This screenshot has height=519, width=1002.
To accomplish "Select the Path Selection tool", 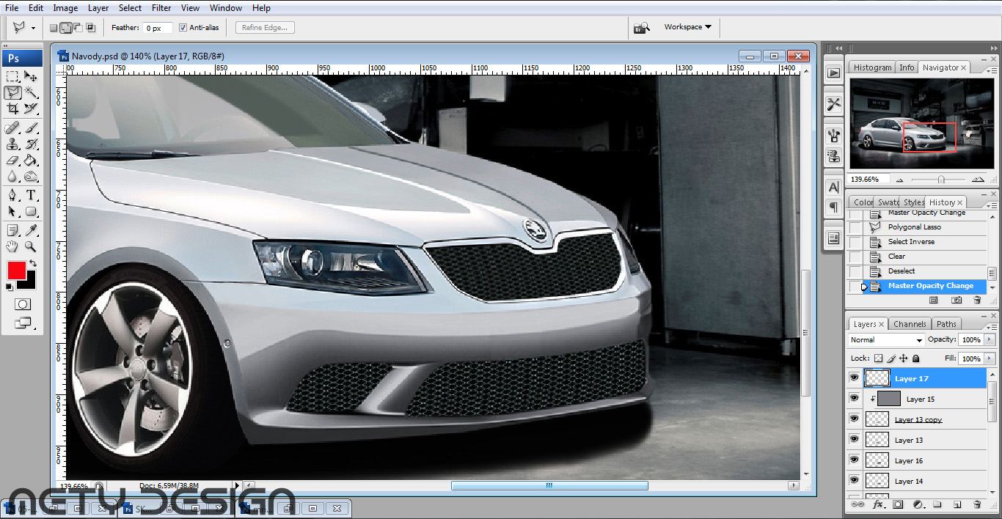I will click(12, 211).
